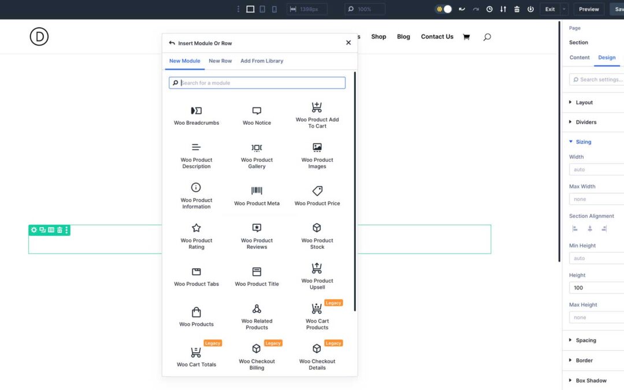Choose the Woo Product Price module
Image resolution: width=624 pixels, height=390 pixels.
317,195
